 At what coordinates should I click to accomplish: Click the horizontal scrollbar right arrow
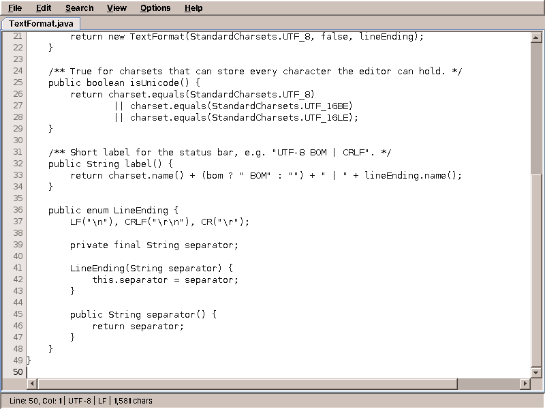tap(525, 384)
